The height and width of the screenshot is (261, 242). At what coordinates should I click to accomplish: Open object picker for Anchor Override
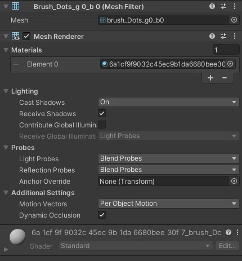coord(234,181)
